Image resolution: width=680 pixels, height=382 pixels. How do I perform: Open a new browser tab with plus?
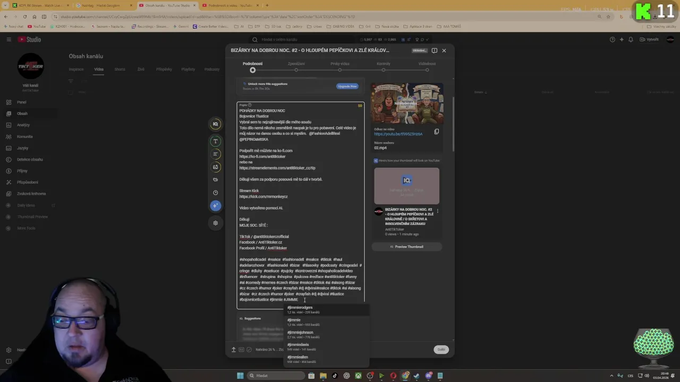tap(267, 5)
